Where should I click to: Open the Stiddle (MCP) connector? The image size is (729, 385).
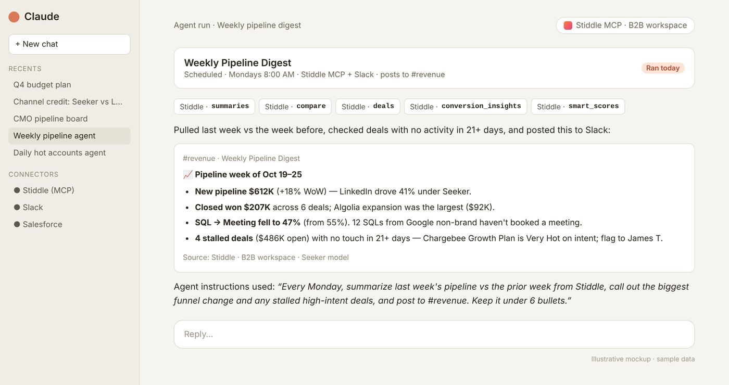[x=69, y=190]
